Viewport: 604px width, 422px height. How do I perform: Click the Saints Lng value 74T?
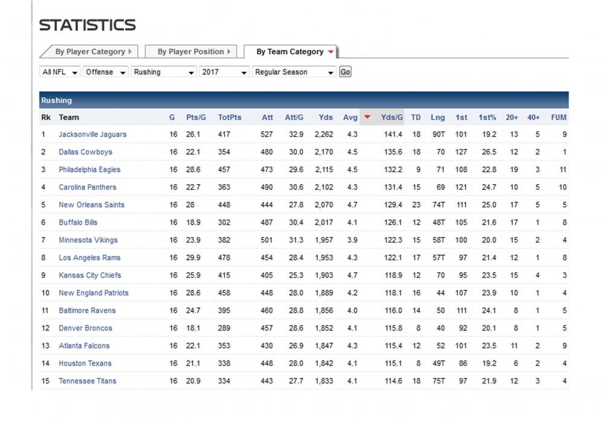pyautogui.click(x=439, y=205)
